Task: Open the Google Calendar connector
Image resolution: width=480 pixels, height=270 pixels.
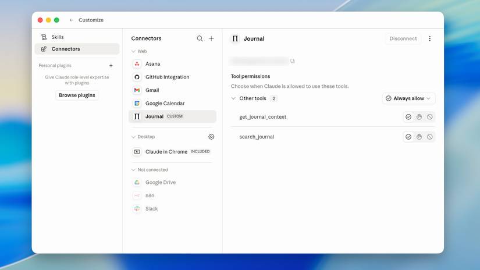Action: pos(172,103)
